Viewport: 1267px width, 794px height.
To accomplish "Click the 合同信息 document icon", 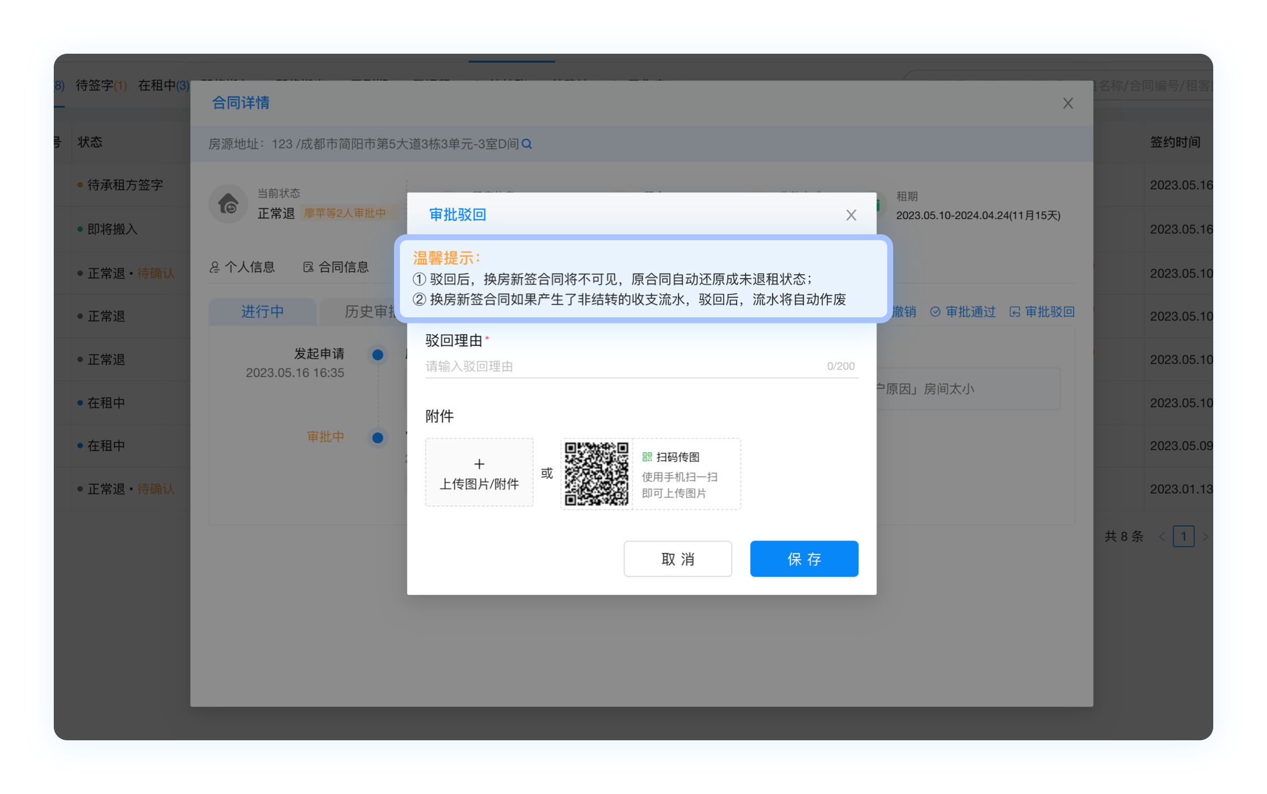I will click(308, 267).
